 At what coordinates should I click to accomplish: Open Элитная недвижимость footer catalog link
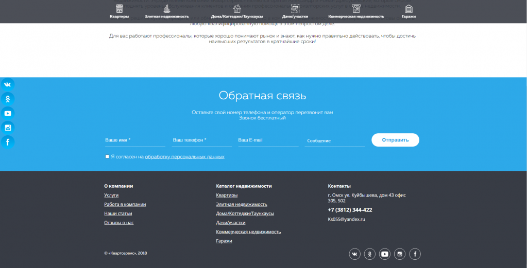pos(242,204)
